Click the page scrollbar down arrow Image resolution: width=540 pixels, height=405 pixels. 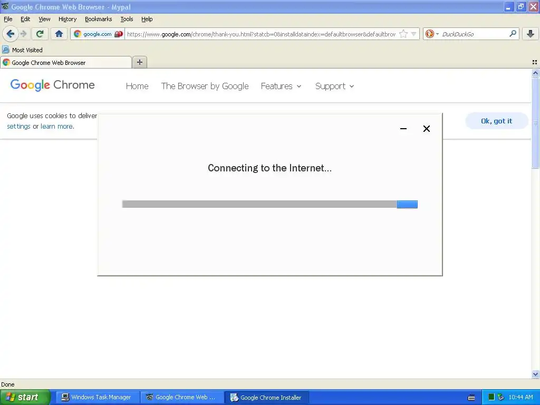pyautogui.click(x=535, y=374)
